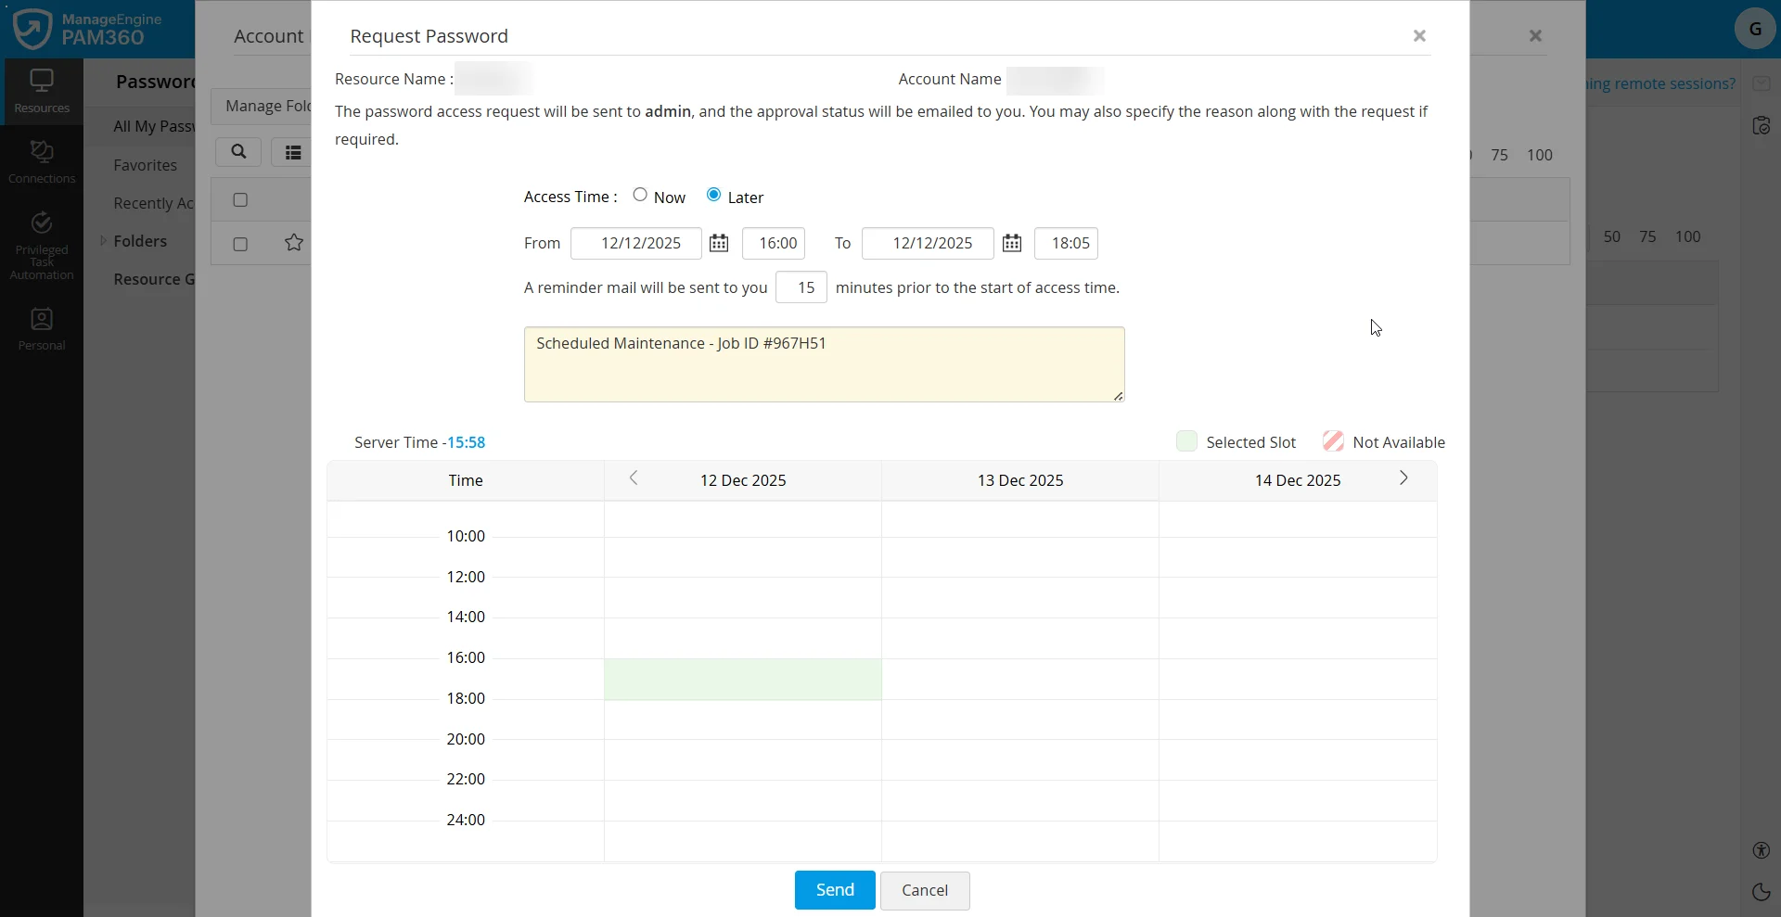1781x917 pixels.
Task: Star the resource as favorite
Action: 294,243
